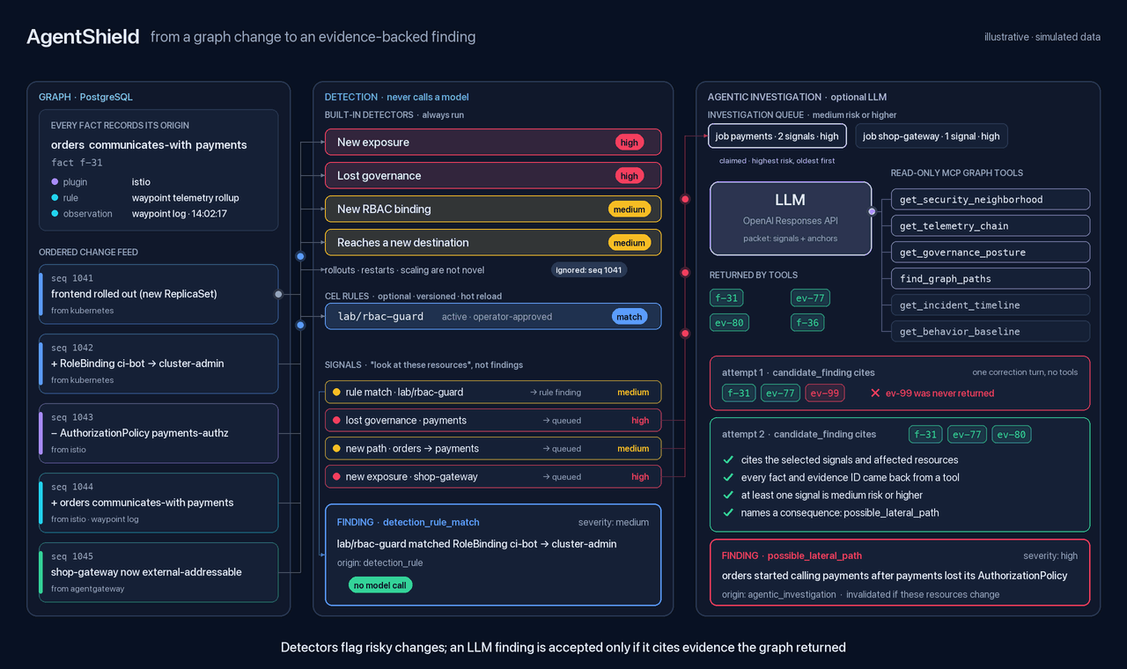
Task: Click the 'possible_lateral_path' finding title
Action: (x=814, y=555)
